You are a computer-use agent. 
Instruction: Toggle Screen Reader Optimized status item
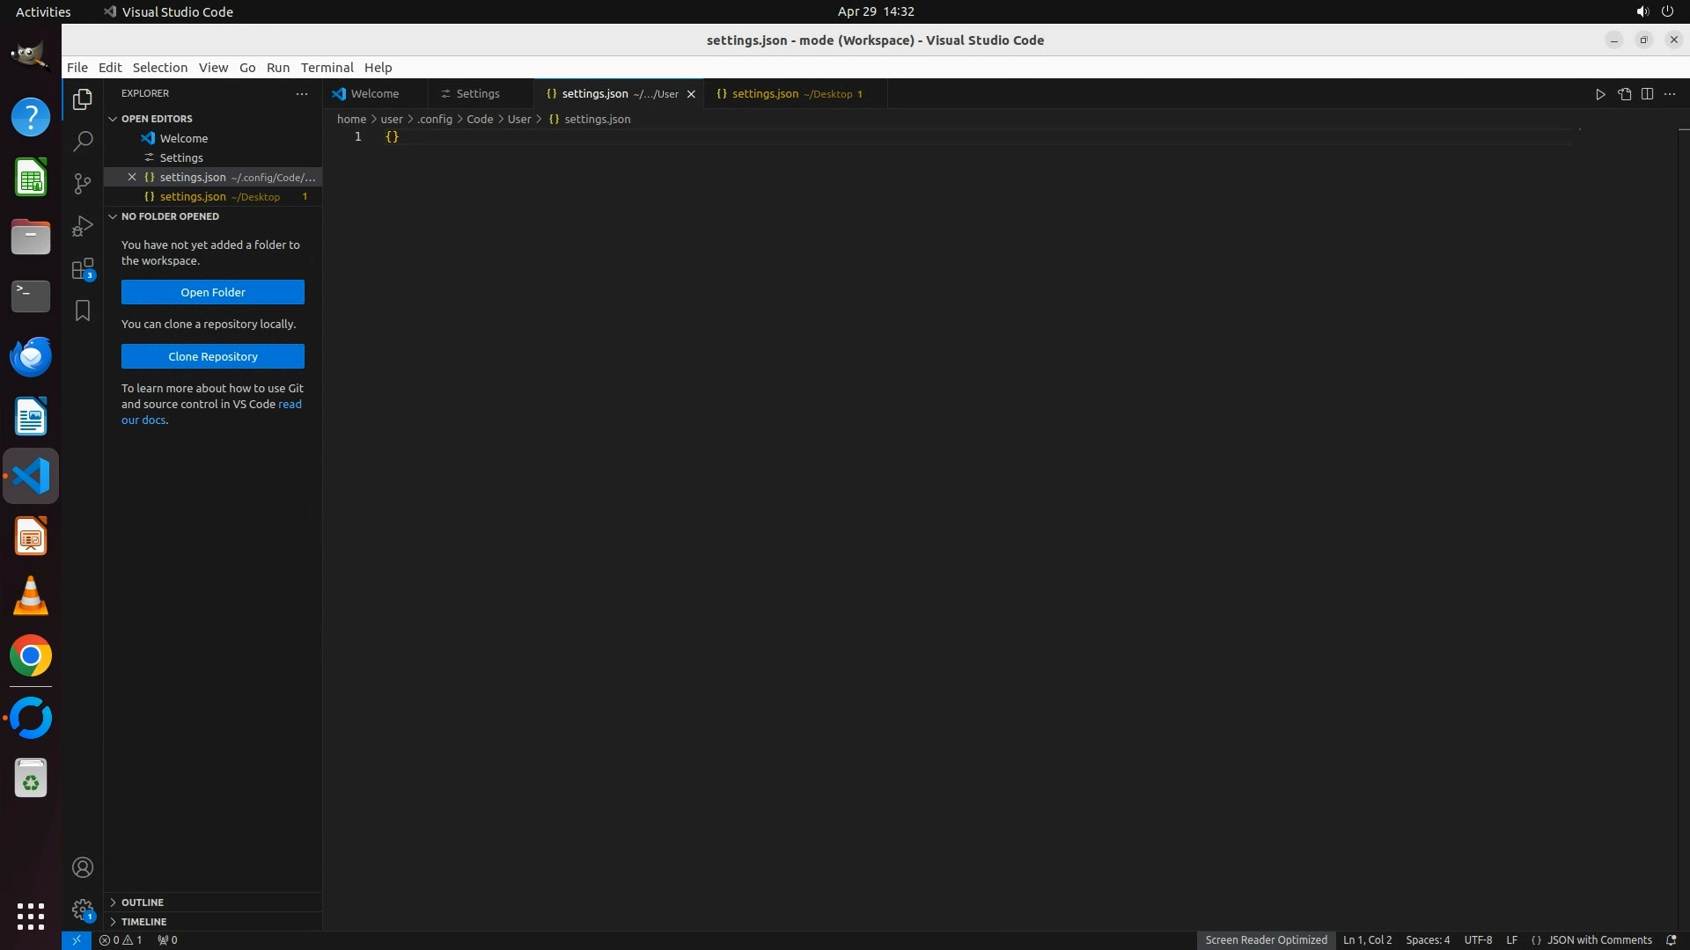[1266, 939]
